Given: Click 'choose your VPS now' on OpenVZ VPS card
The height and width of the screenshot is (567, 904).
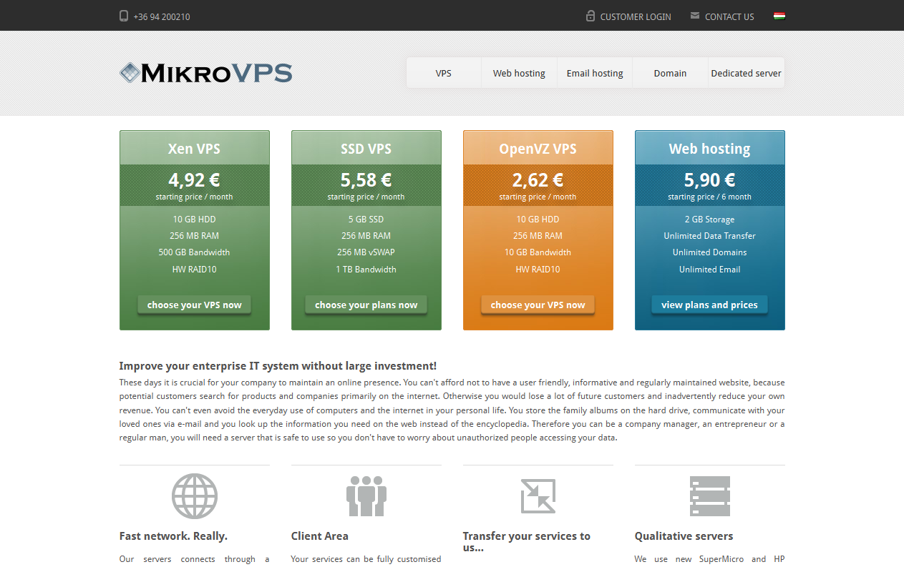Looking at the screenshot, I should (x=538, y=305).
